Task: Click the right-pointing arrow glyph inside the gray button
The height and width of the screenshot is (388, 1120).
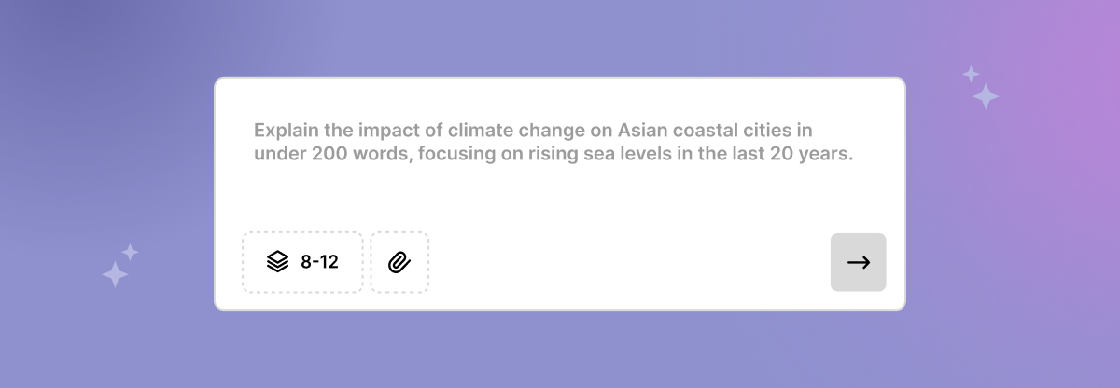Action: (858, 262)
